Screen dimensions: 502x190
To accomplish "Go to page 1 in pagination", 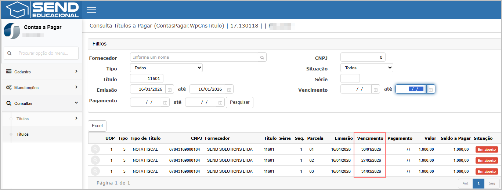I will coord(478,183).
